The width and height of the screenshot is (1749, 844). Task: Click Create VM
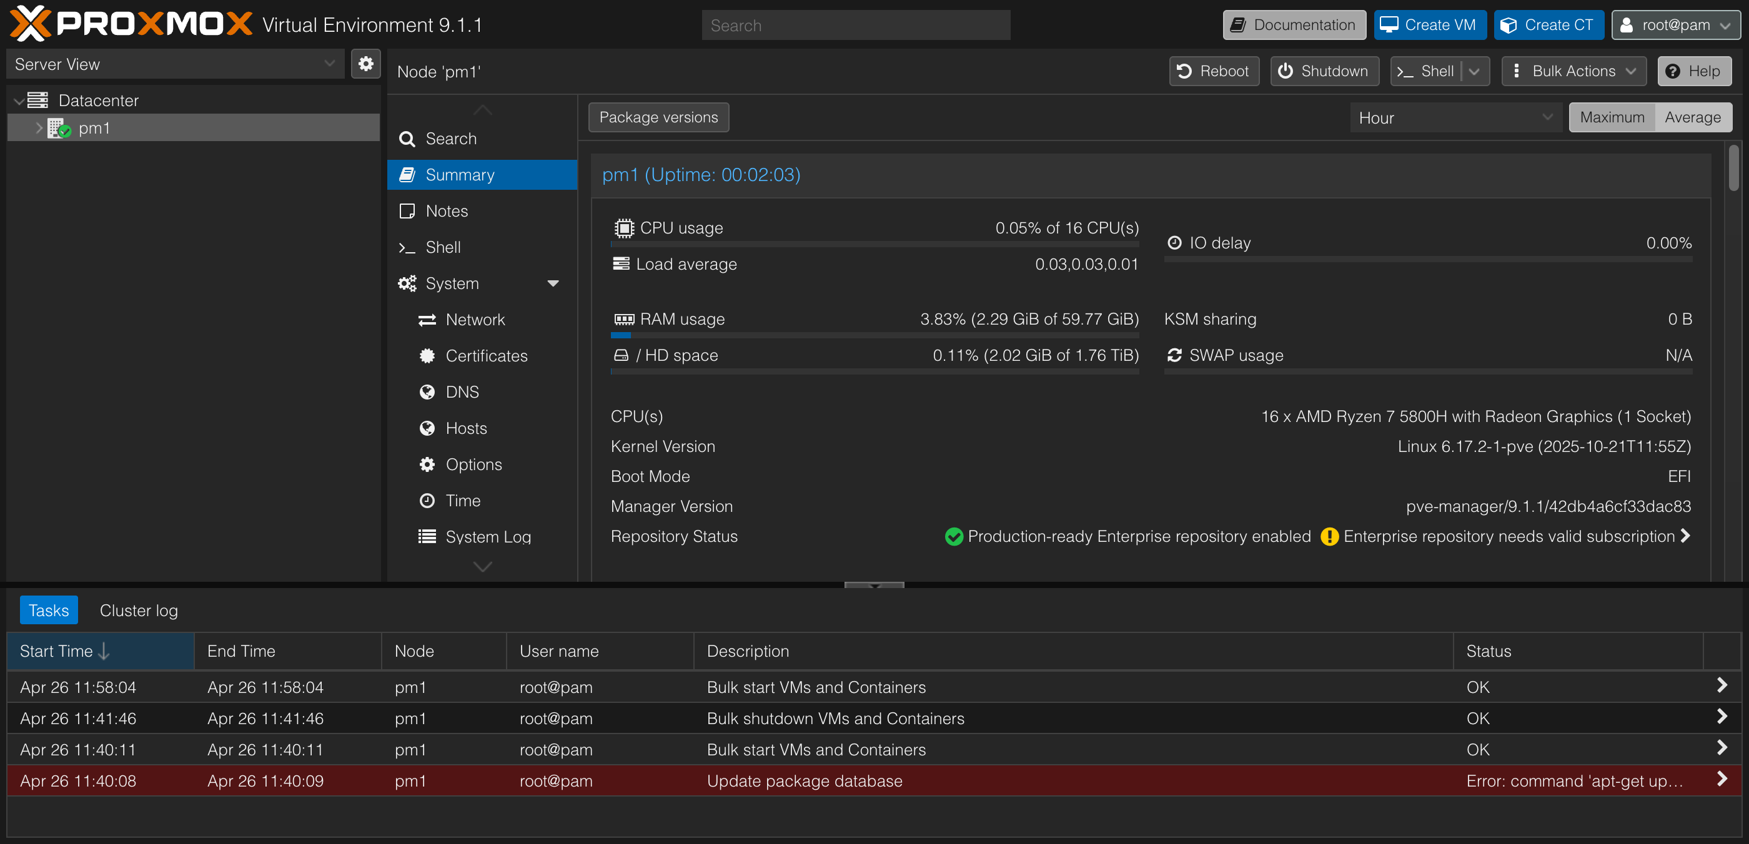coord(1430,24)
